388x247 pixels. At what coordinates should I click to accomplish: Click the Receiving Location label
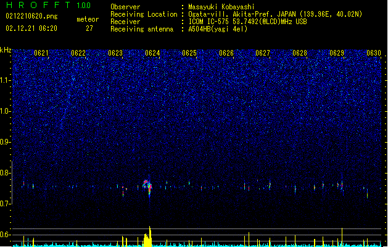coord(144,14)
